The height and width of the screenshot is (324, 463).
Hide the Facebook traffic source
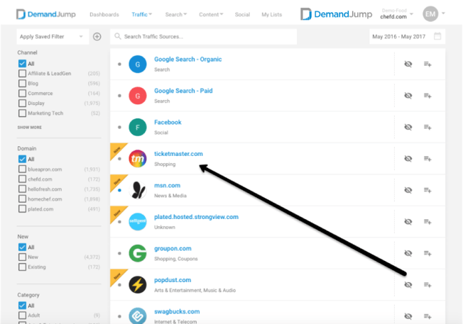tap(408, 127)
